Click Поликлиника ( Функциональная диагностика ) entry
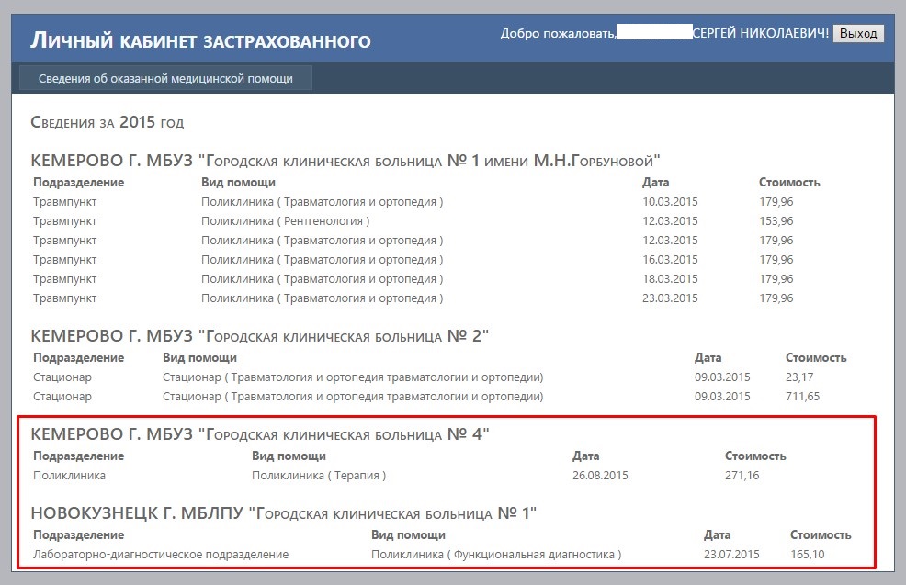906x585 pixels. tap(496, 555)
